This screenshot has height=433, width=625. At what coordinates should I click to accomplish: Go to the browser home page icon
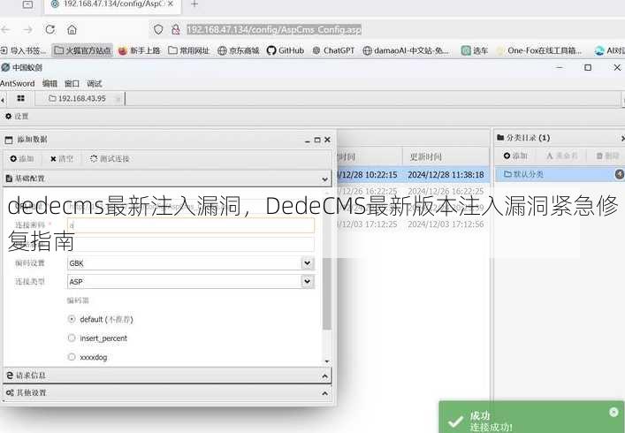72,29
